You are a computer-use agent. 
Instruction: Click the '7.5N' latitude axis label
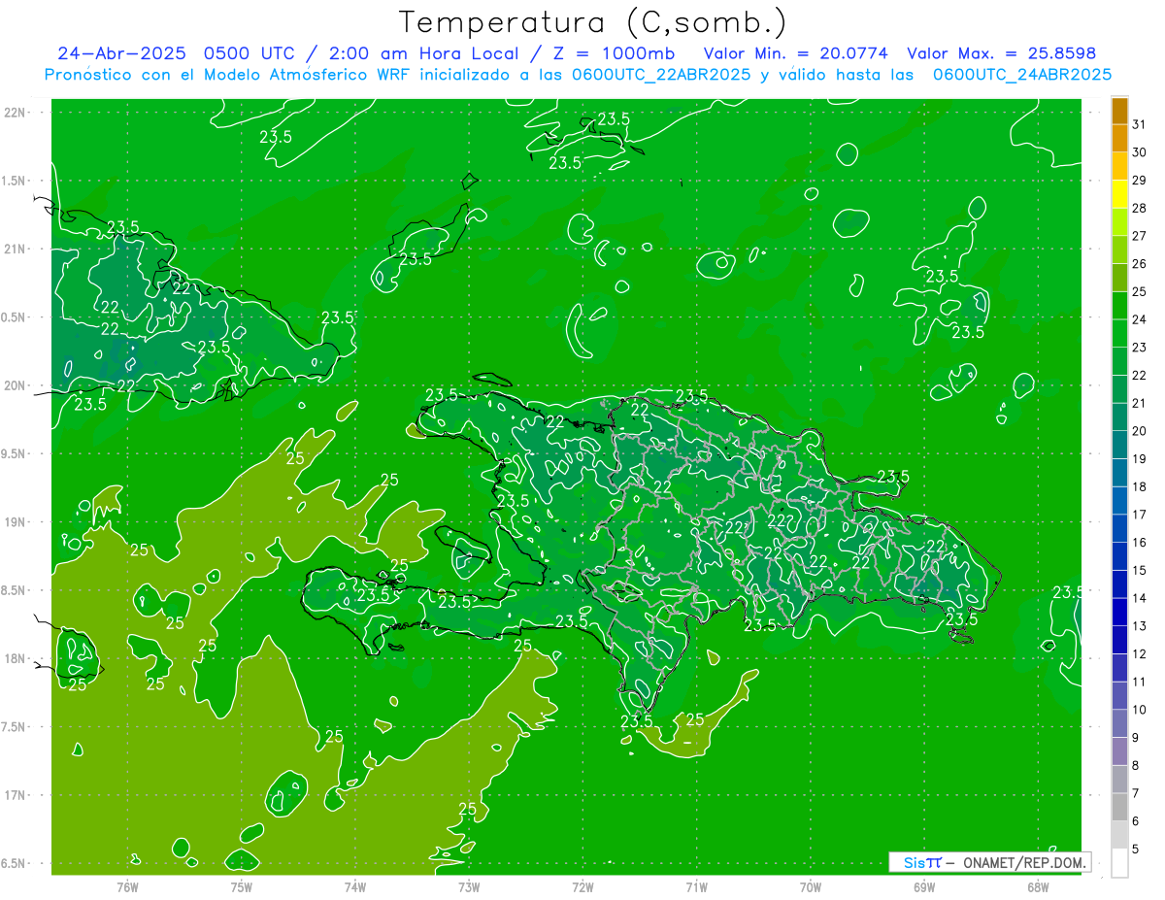pos(15,728)
